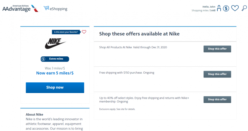Viewport: 248px width, 131px height.
Task: Click the dollar sign miles icon in header
Action: point(226,8)
